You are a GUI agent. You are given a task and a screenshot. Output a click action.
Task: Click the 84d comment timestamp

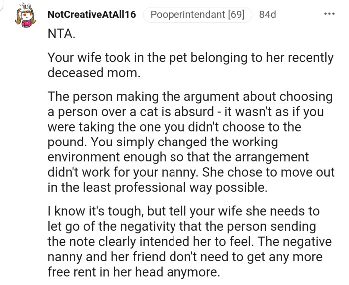pyautogui.click(x=268, y=14)
